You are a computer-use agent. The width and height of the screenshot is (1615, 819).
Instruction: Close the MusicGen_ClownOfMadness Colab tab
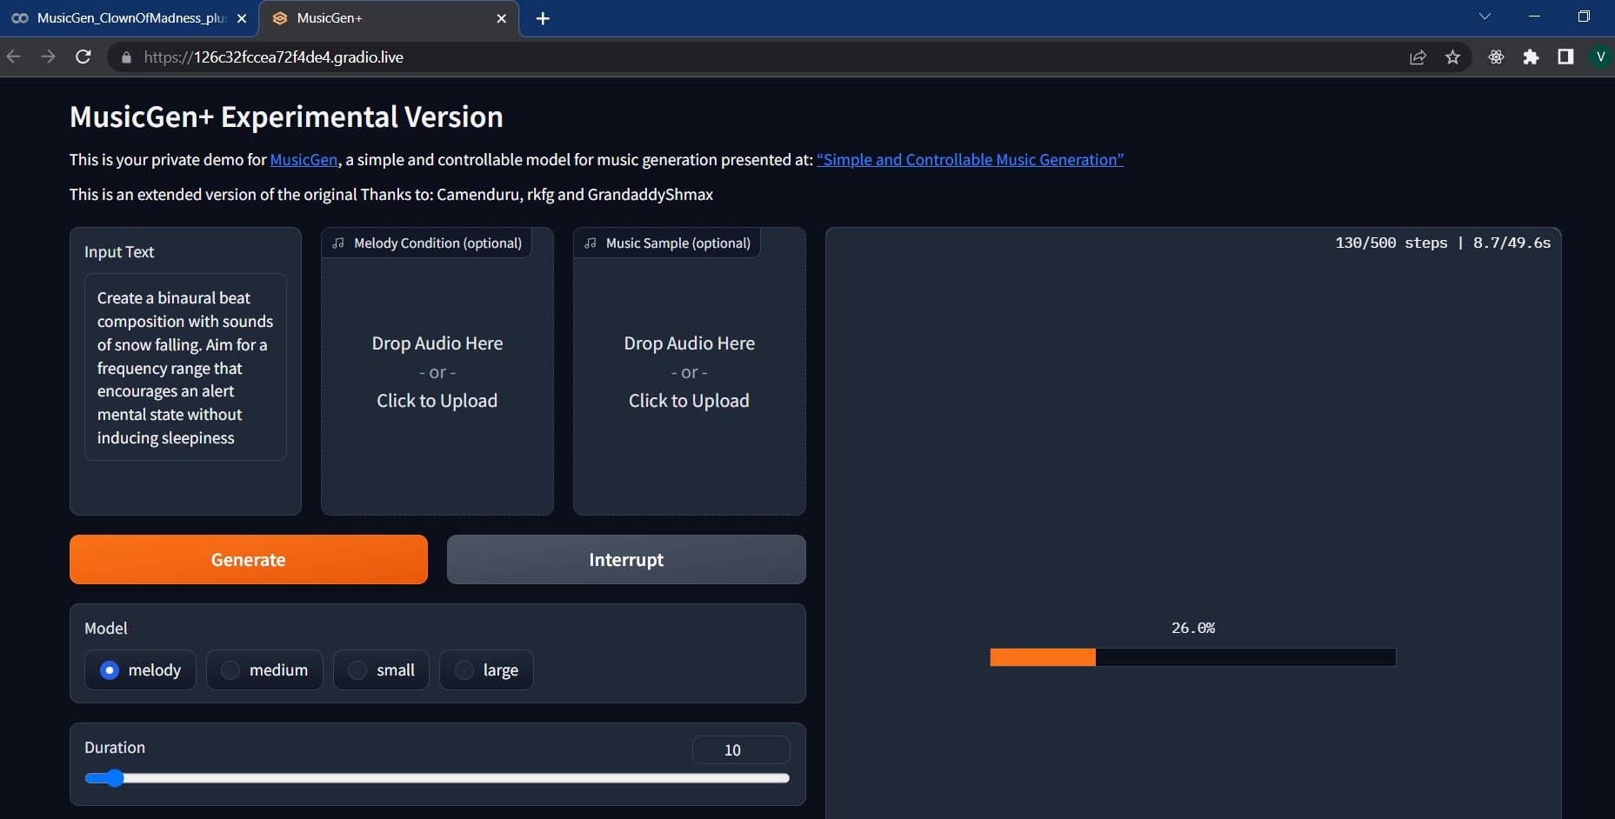[x=241, y=18]
